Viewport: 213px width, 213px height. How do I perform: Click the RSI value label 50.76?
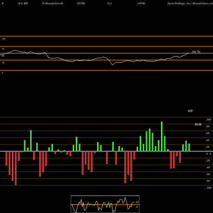point(196,52)
